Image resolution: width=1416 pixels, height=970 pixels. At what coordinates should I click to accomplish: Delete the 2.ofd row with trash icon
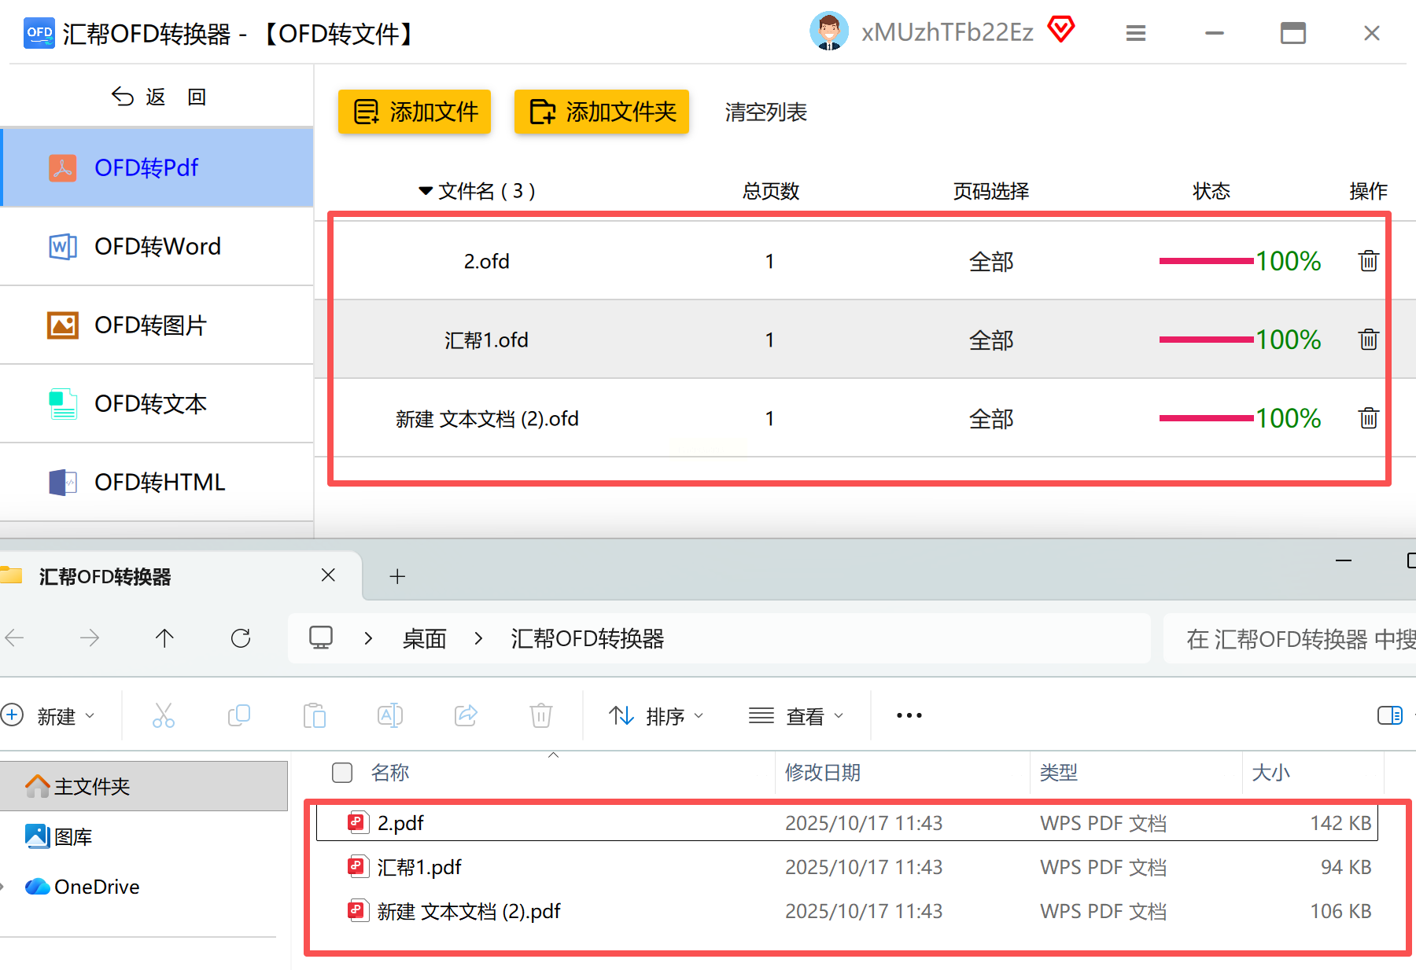point(1369,261)
